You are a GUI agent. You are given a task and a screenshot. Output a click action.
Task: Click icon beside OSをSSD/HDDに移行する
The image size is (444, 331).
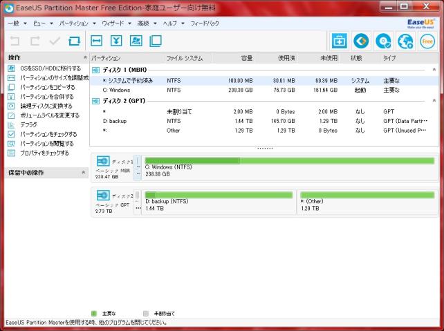coord(11,68)
